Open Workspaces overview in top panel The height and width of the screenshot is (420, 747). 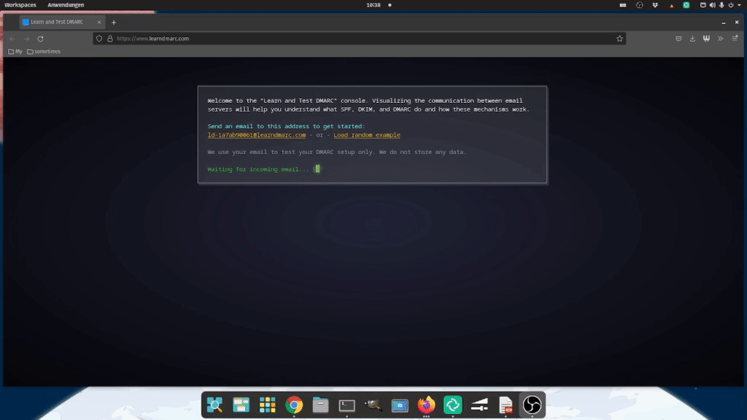pos(20,5)
